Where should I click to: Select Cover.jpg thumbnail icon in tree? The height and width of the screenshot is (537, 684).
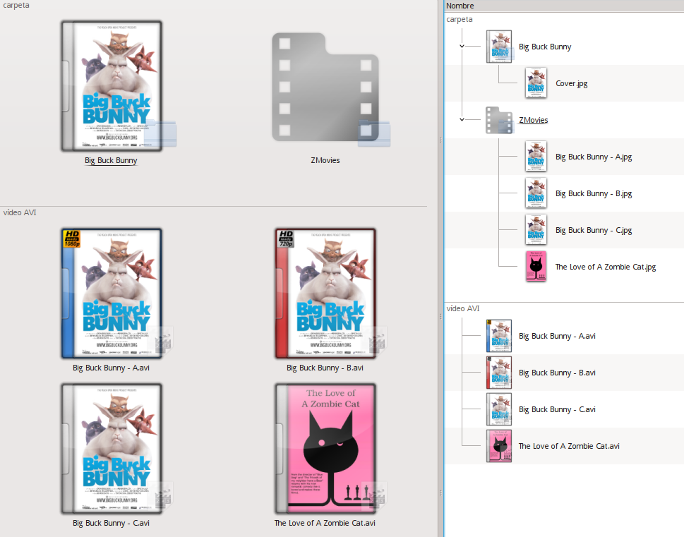pyautogui.click(x=536, y=83)
